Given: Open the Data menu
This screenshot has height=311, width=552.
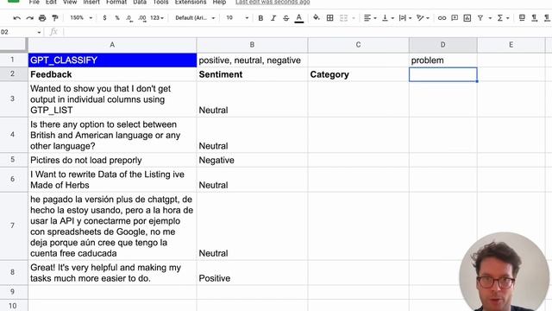Looking at the screenshot, I should click(x=140, y=2).
